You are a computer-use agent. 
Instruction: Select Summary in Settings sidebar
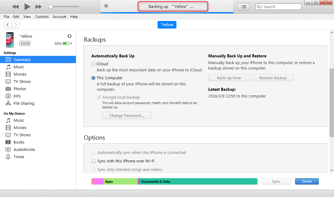coord(38,59)
